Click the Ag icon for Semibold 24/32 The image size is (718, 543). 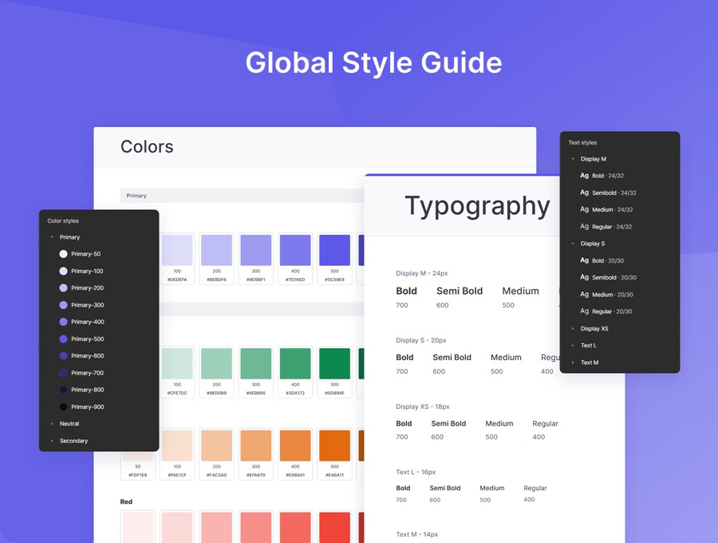(x=585, y=192)
